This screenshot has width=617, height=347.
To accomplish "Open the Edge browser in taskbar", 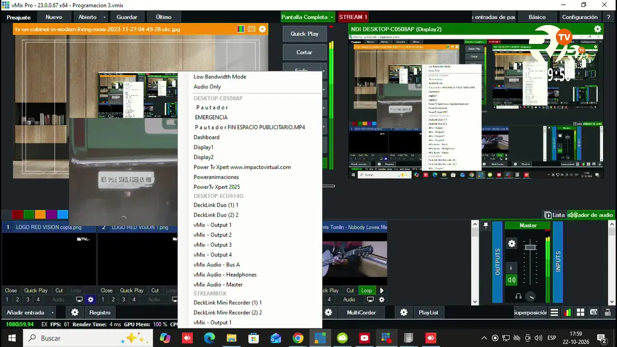I will [209, 338].
